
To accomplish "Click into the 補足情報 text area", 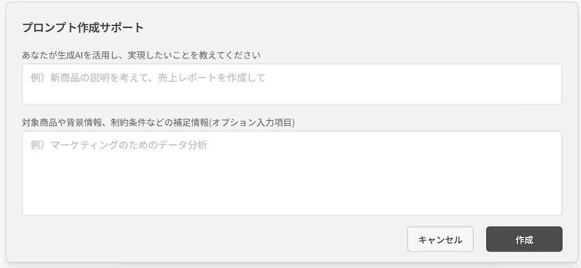I will click(291, 173).
